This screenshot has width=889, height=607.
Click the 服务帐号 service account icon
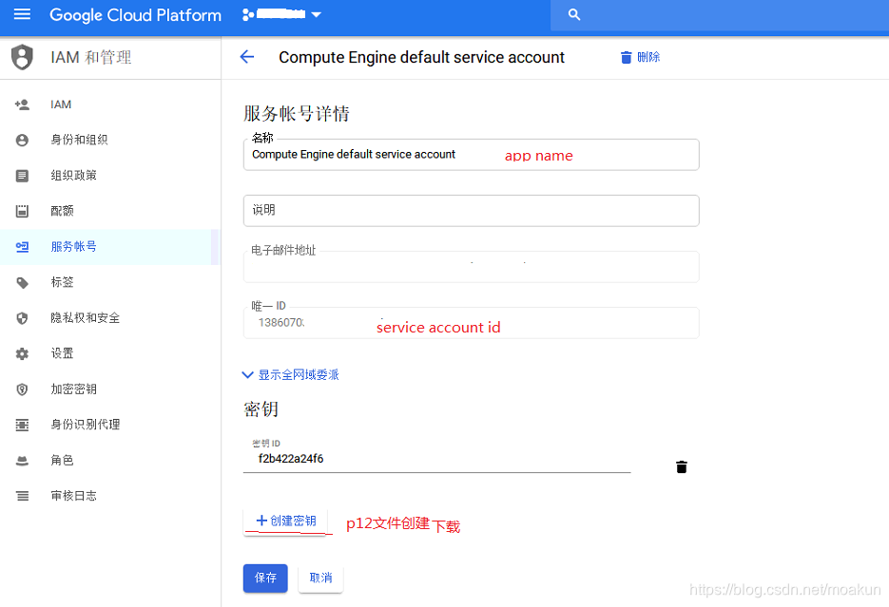pyautogui.click(x=22, y=247)
